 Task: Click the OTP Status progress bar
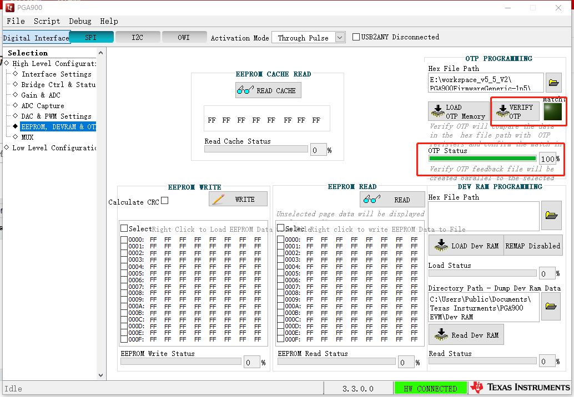[483, 159]
